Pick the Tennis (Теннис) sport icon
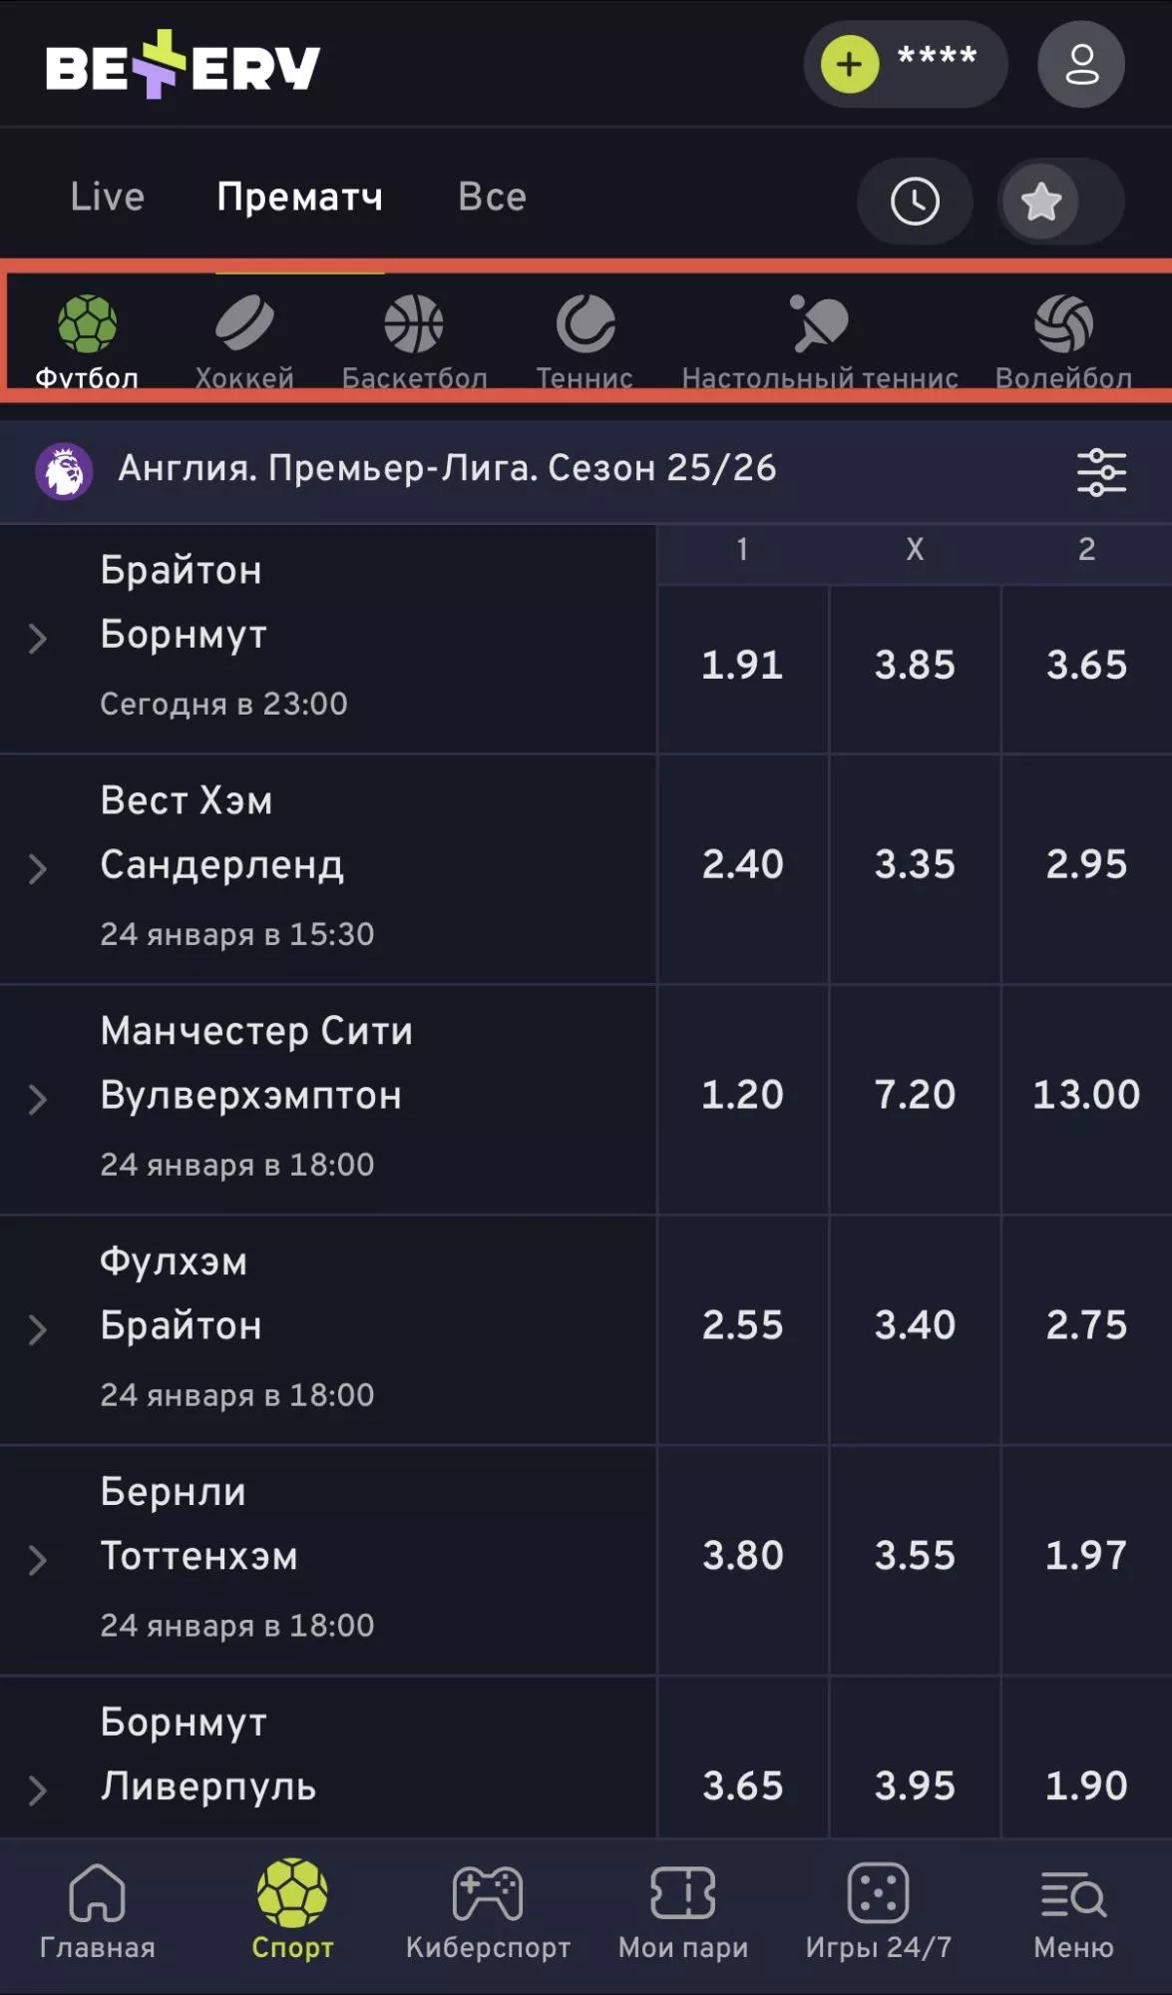Screen dimensions: 1172x1995 pyautogui.click(x=585, y=325)
